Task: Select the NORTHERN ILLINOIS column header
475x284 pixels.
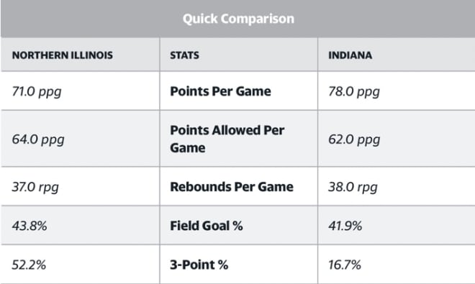Action: click(x=63, y=55)
